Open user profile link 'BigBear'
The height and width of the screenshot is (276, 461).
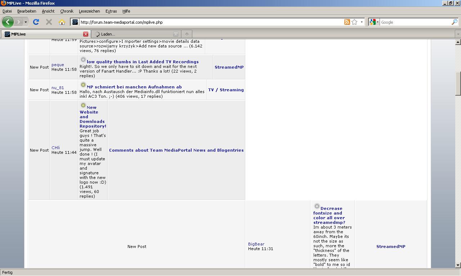click(x=256, y=244)
